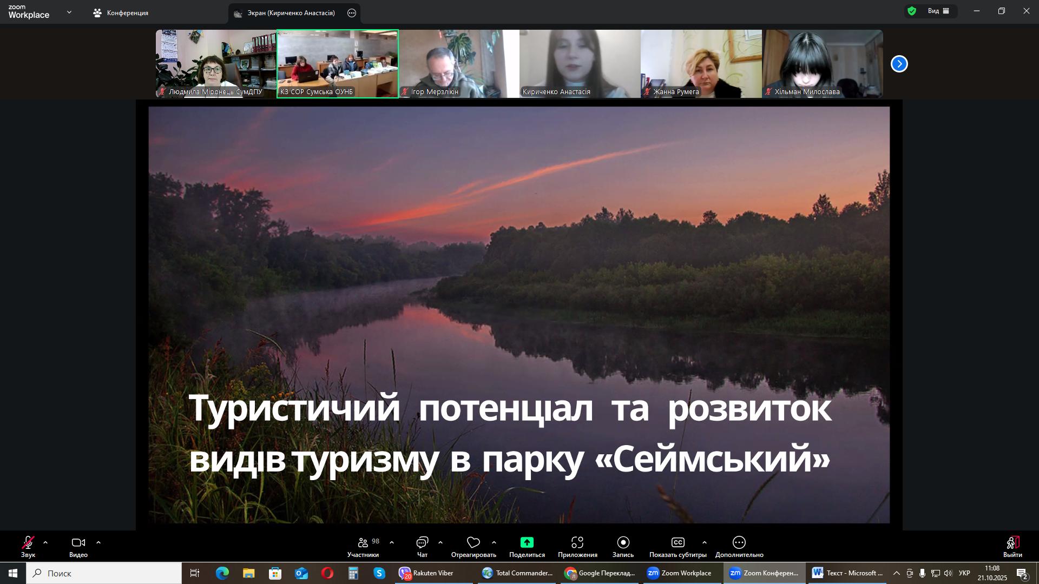
Task: Open the Участники participants panel
Action: point(363,543)
